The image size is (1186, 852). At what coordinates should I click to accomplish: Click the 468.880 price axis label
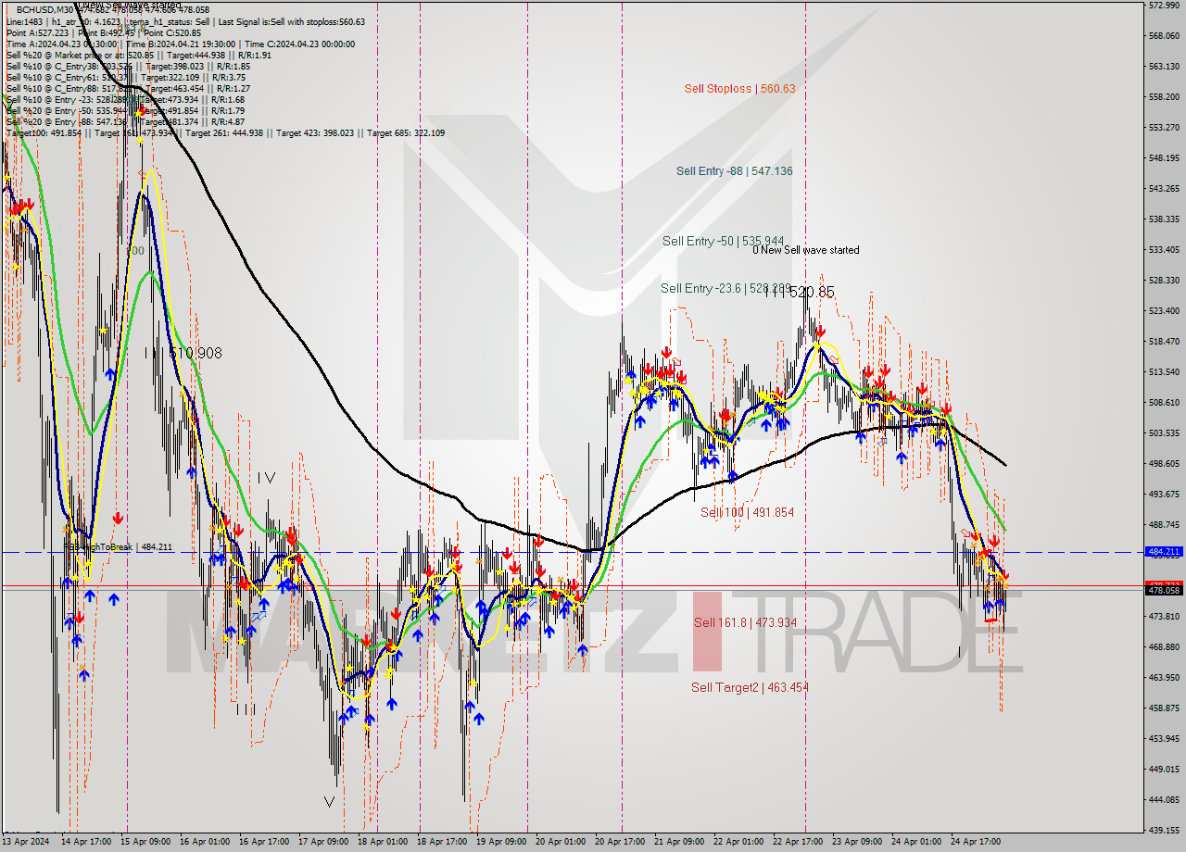click(x=1163, y=647)
